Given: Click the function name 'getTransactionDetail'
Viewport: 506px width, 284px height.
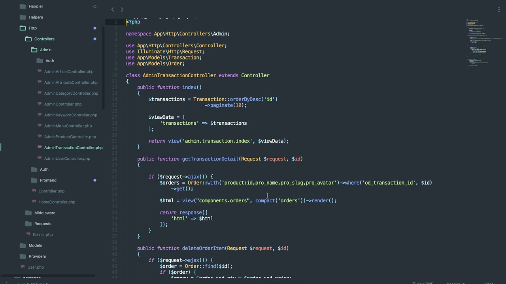Looking at the screenshot, I should pos(210,159).
